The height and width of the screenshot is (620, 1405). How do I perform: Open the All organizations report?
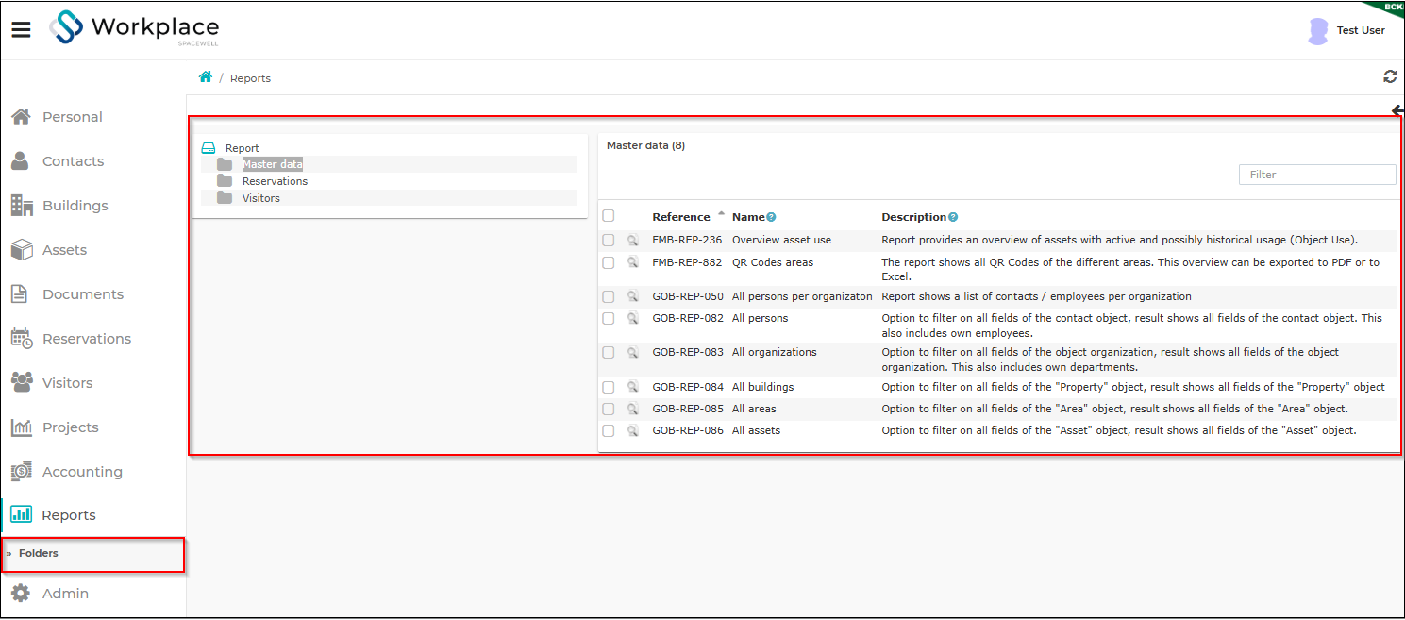tap(775, 352)
